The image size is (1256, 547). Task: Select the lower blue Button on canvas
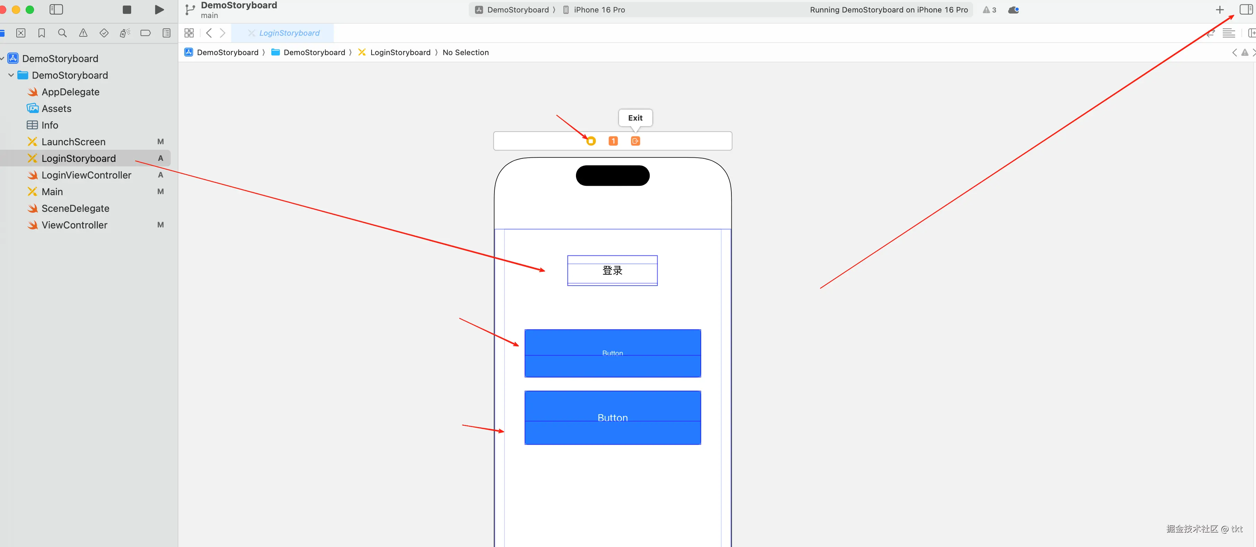612,418
